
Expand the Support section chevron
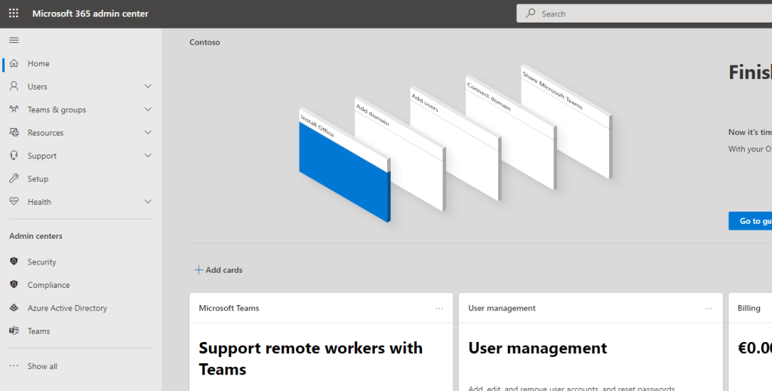coord(148,156)
